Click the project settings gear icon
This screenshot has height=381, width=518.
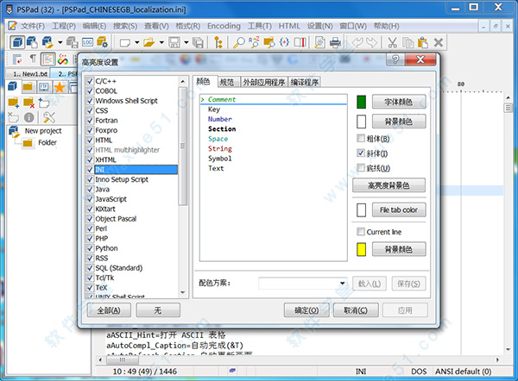[103, 42]
